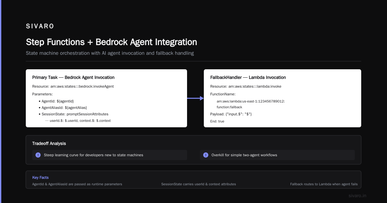Viewport: 387px width, 203px height.
Task: Select the Primary Task — Bedrock Agent Invocation heading
Action: (73, 77)
